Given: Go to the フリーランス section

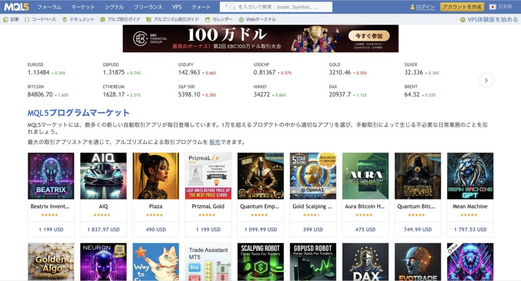Looking at the screenshot, I should [148, 7].
